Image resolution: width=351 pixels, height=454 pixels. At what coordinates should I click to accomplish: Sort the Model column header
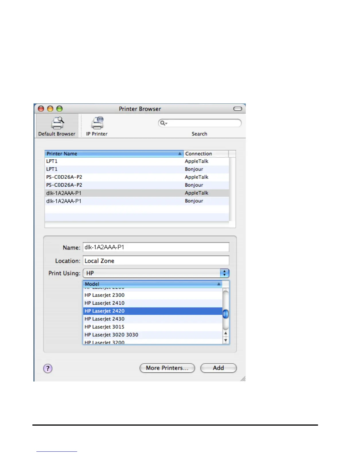153,284
